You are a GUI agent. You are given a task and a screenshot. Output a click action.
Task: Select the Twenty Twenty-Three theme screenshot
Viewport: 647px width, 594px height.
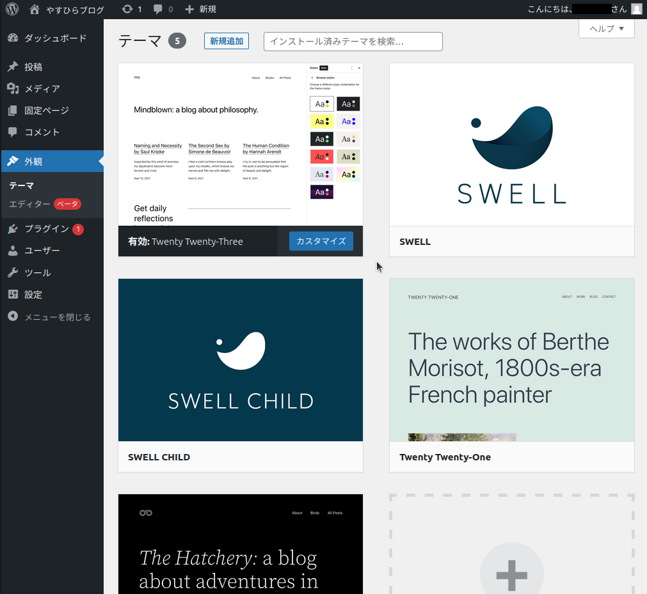[x=241, y=145]
